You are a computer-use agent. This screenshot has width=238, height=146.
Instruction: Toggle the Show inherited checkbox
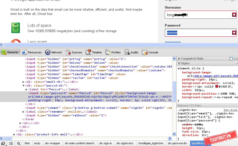[x=231, y=59]
